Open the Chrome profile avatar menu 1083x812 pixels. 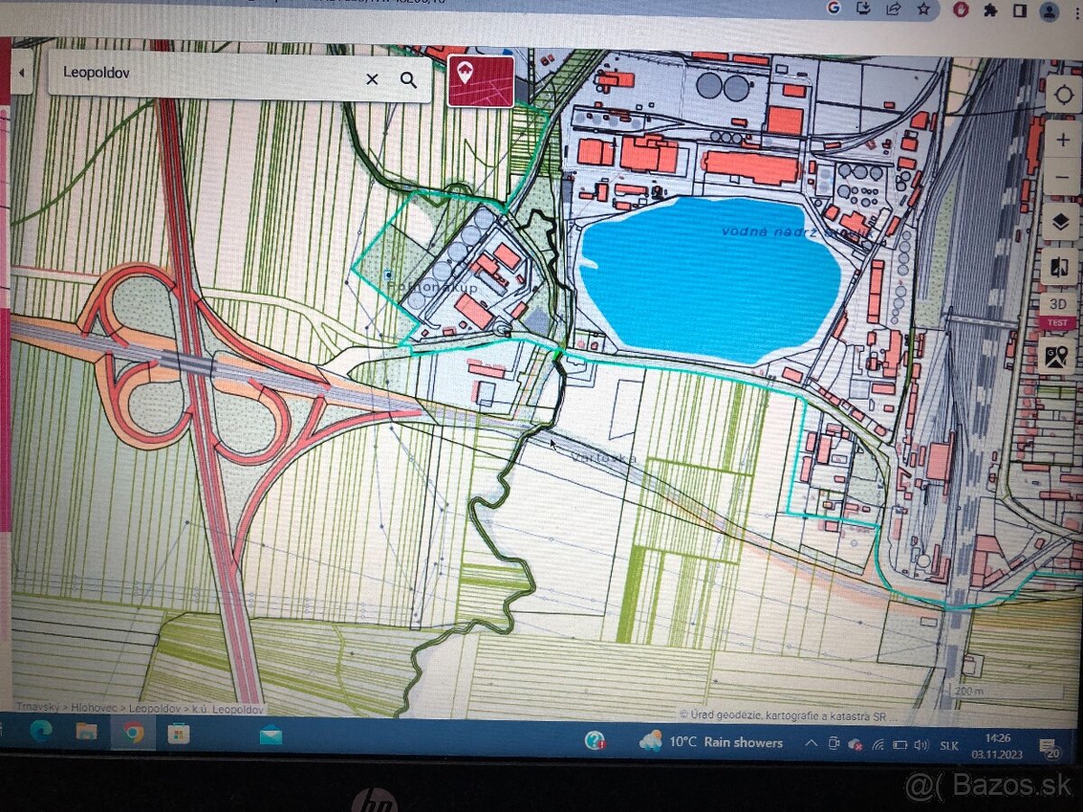(x=1049, y=11)
